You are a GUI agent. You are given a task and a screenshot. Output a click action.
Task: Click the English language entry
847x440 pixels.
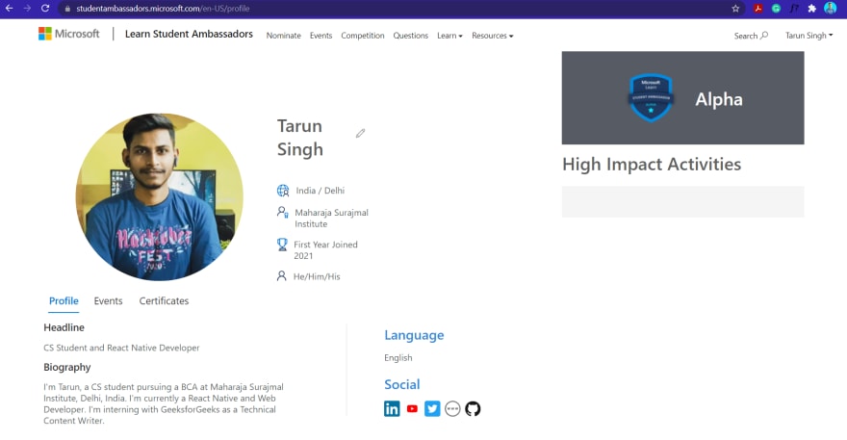pos(398,358)
